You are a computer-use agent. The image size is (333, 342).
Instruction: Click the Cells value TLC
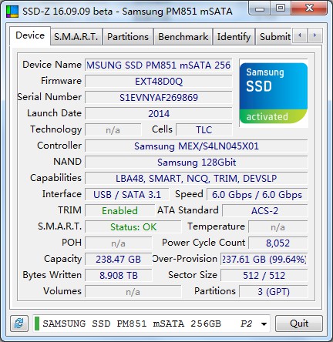[204, 130]
